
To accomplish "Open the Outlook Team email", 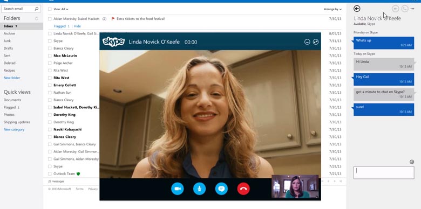I will [64, 173].
